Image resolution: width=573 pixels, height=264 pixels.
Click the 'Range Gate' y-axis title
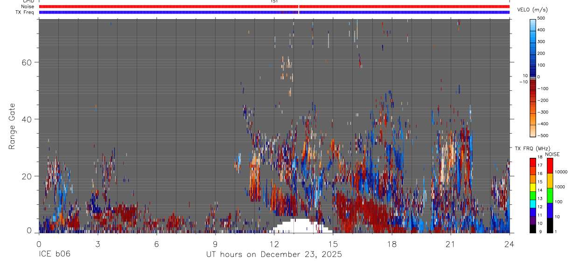(x=12, y=126)
